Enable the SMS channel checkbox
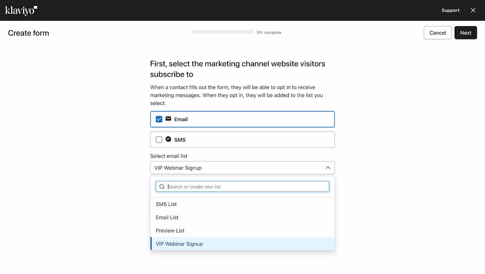The image size is (485, 274). (159, 140)
